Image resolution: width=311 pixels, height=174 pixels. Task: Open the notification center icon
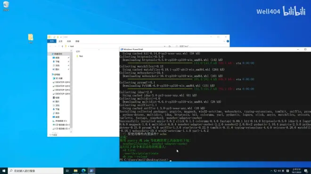(x=306, y=171)
